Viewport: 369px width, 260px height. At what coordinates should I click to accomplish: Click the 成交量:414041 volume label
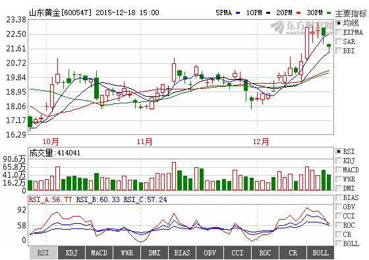coord(55,153)
